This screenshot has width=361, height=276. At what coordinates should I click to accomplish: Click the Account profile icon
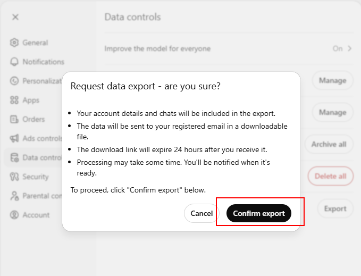click(14, 215)
